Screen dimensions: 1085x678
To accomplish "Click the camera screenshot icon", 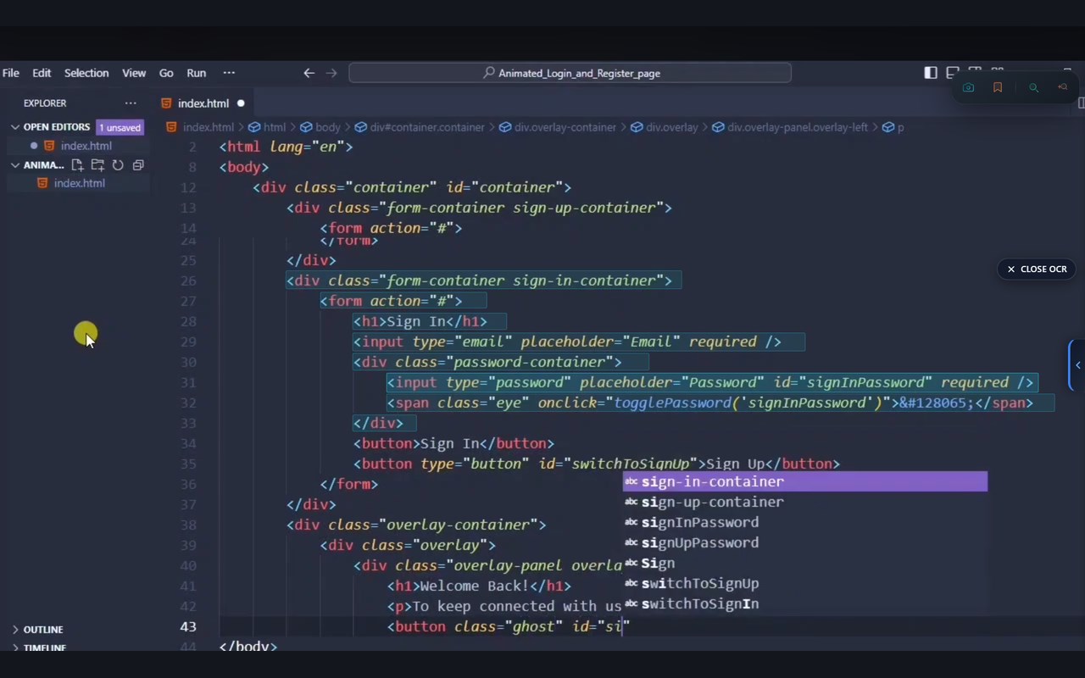I will (968, 87).
